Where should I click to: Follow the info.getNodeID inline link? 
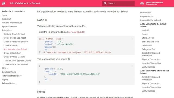76,32
